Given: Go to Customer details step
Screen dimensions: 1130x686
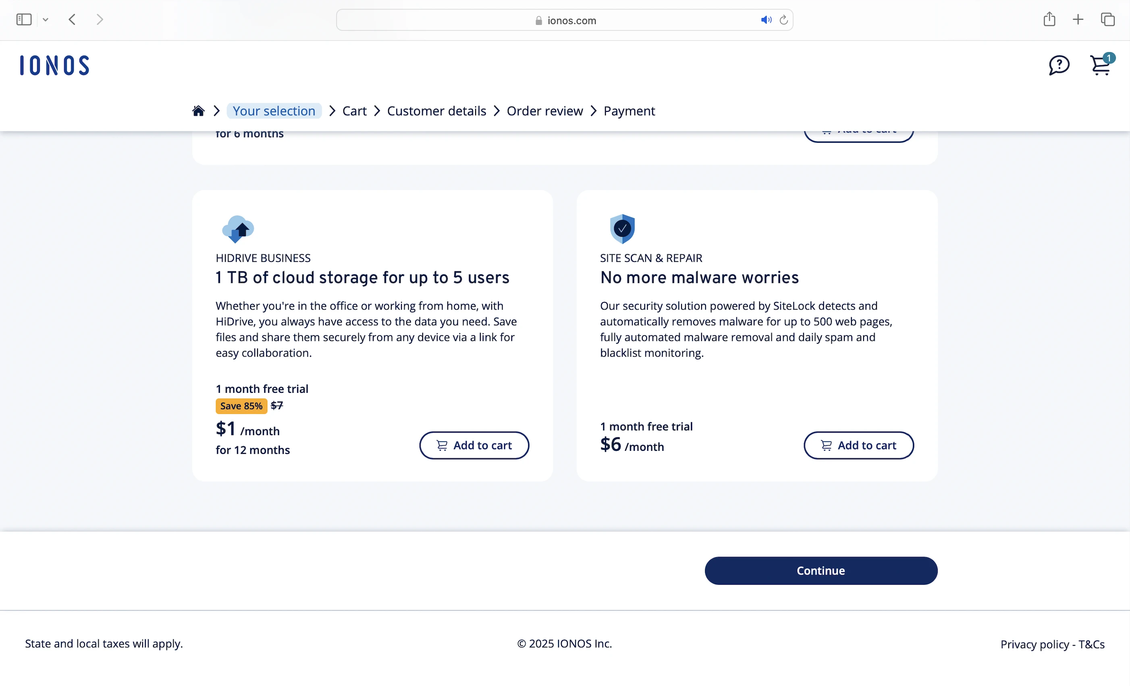Looking at the screenshot, I should [x=436, y=111].
